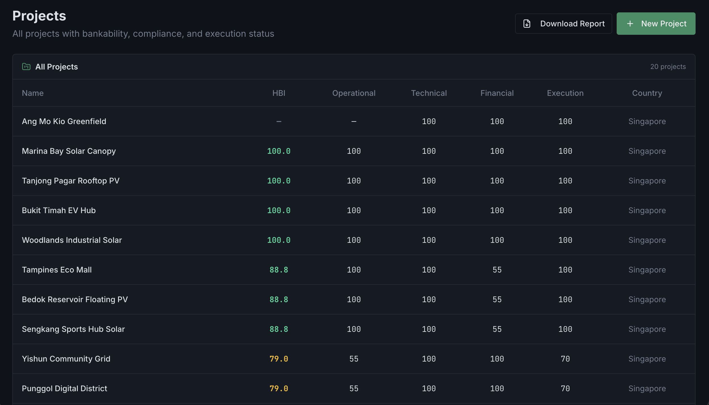The height and width of the screenshot is (405, 709).
Task: Click the Download Report button
Action: (x=563, y=24)
